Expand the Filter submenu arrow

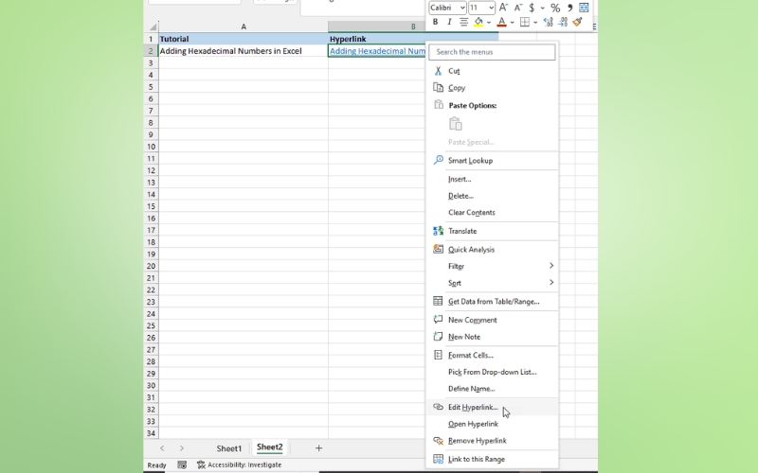(x=550, y=266)
